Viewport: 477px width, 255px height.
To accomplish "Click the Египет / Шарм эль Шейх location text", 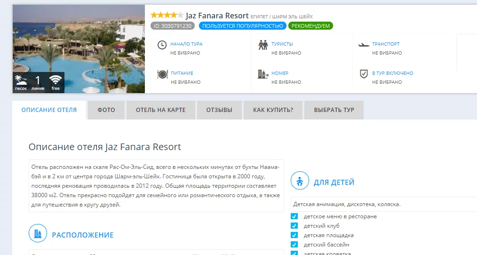I will pos(282,16).
